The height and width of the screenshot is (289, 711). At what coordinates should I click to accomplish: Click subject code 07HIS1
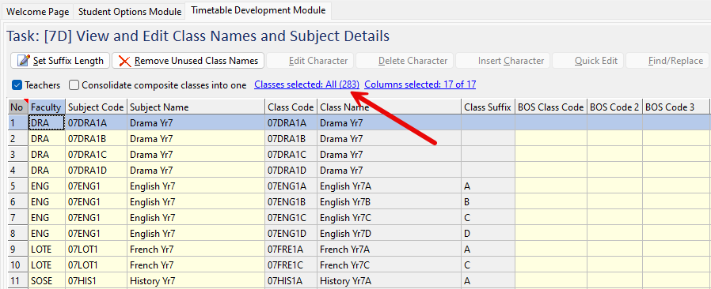tap(96, 281)
